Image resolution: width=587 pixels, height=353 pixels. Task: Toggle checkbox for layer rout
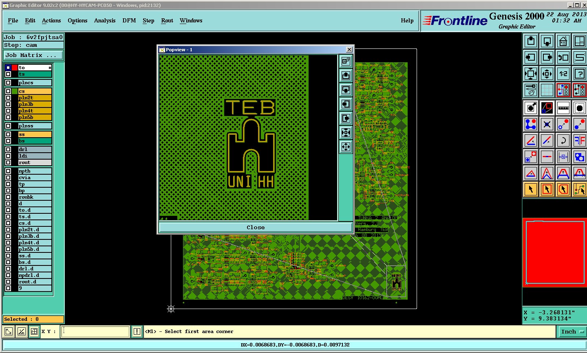pos(8,162)
